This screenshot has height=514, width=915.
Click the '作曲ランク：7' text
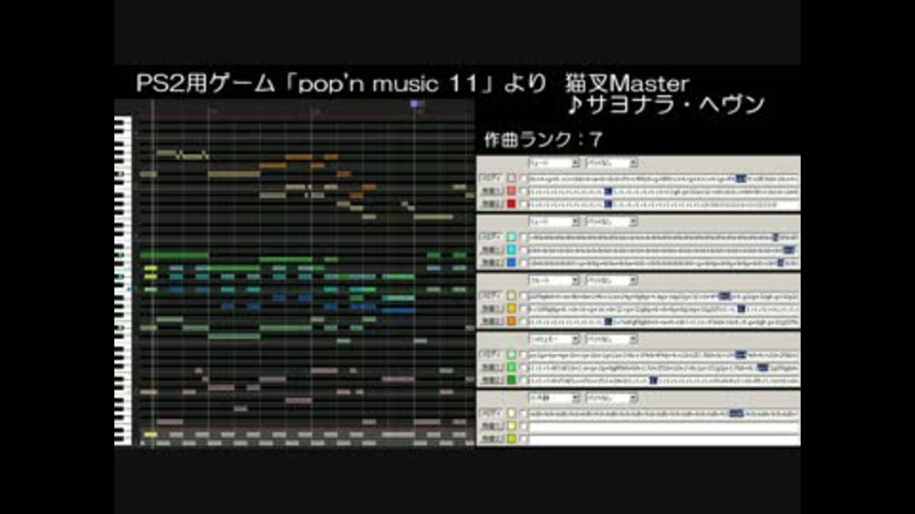(x=543, y=140)
